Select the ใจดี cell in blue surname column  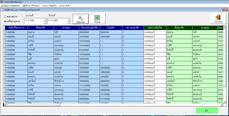(66, 32)
